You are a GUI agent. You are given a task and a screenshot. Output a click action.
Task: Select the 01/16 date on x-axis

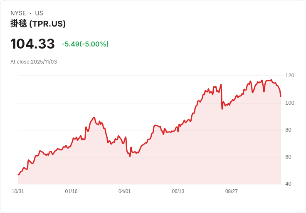[x=71, y=191]
